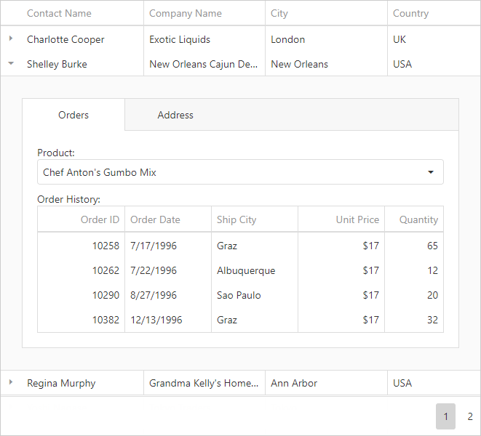Expand the Charlotte Cooper row details
This screenshot has height=436, width=481.
pyautogui.click(x=11, y=39)
